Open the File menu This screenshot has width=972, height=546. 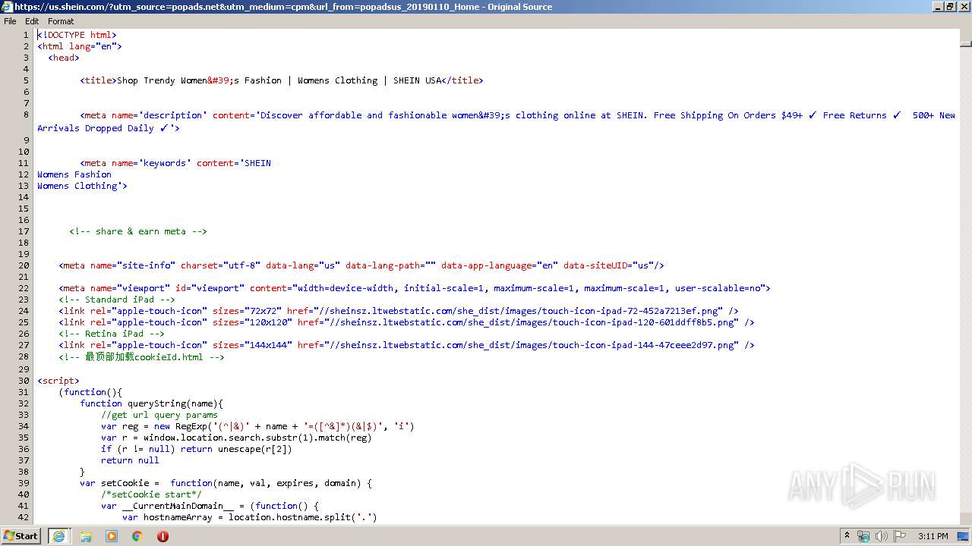coord(10,21)
